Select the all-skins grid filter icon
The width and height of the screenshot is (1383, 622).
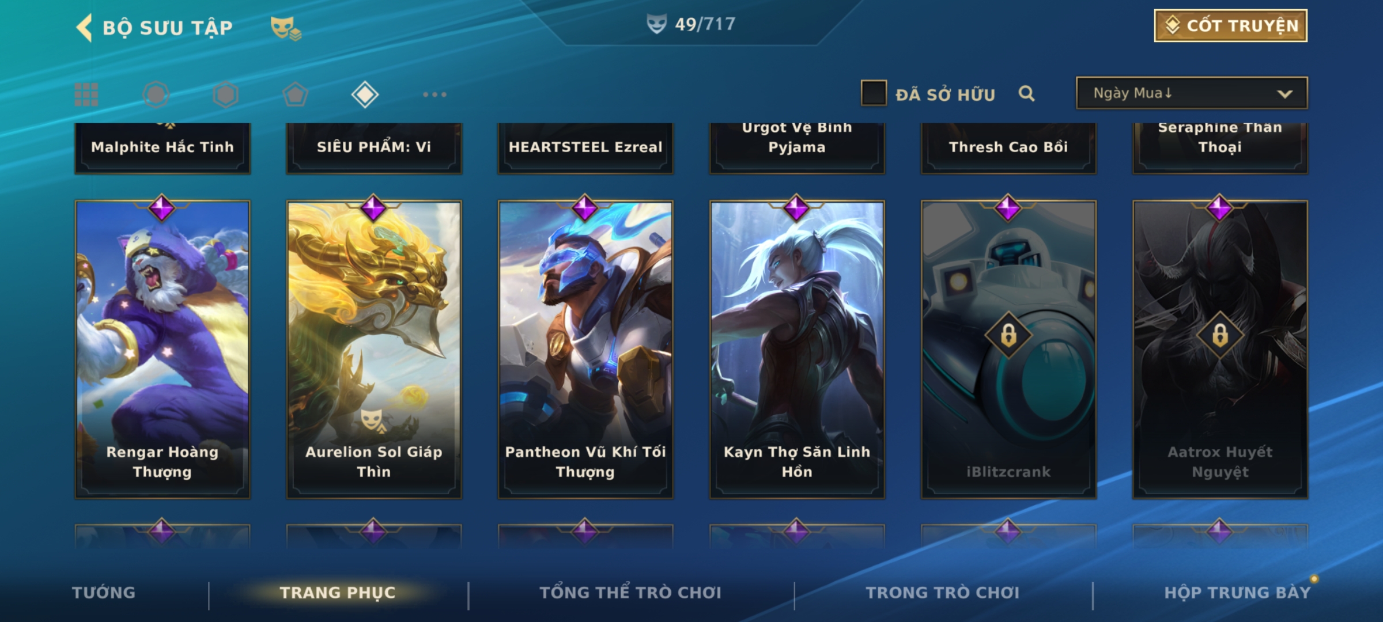[x=86, y=94]
